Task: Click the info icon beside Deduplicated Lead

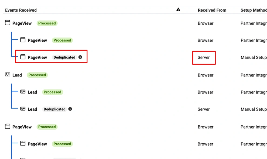Action: pos(70,109)
